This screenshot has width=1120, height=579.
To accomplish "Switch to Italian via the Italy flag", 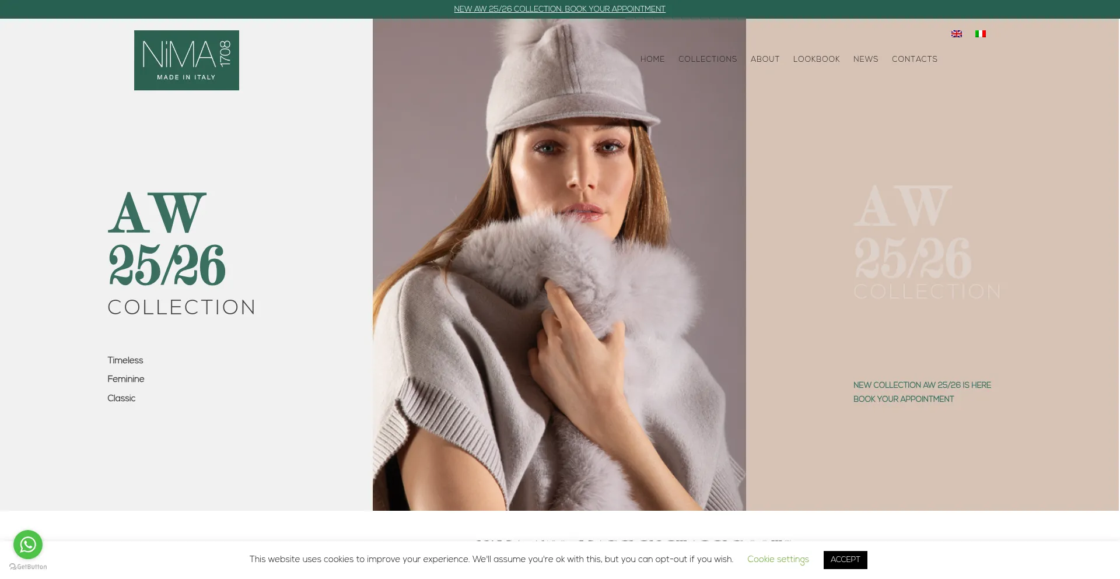I will point(981,34).
